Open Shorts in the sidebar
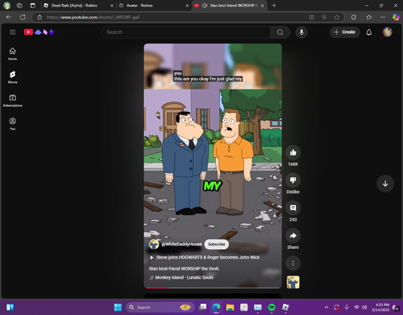Viewport: 403px width, 315px height. [x=12, y=77]
